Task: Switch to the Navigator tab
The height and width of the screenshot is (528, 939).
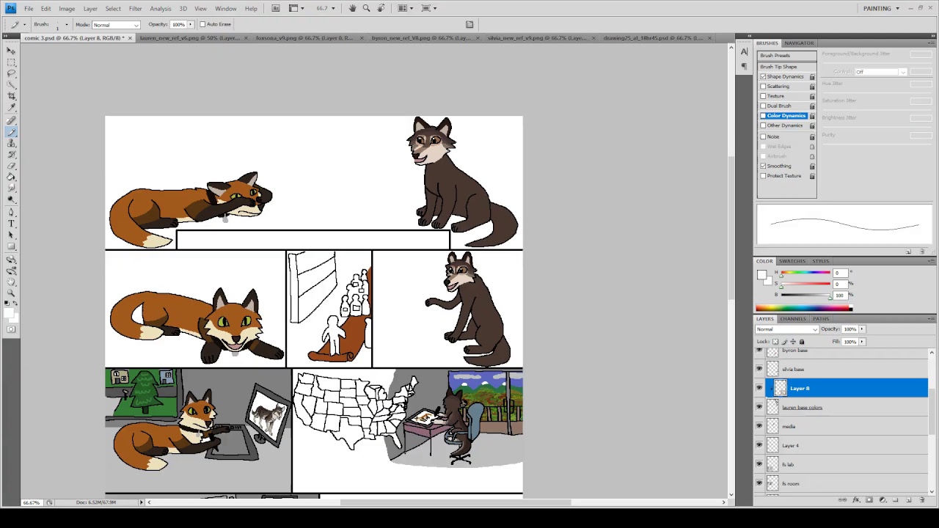Action: click(799, 43)
